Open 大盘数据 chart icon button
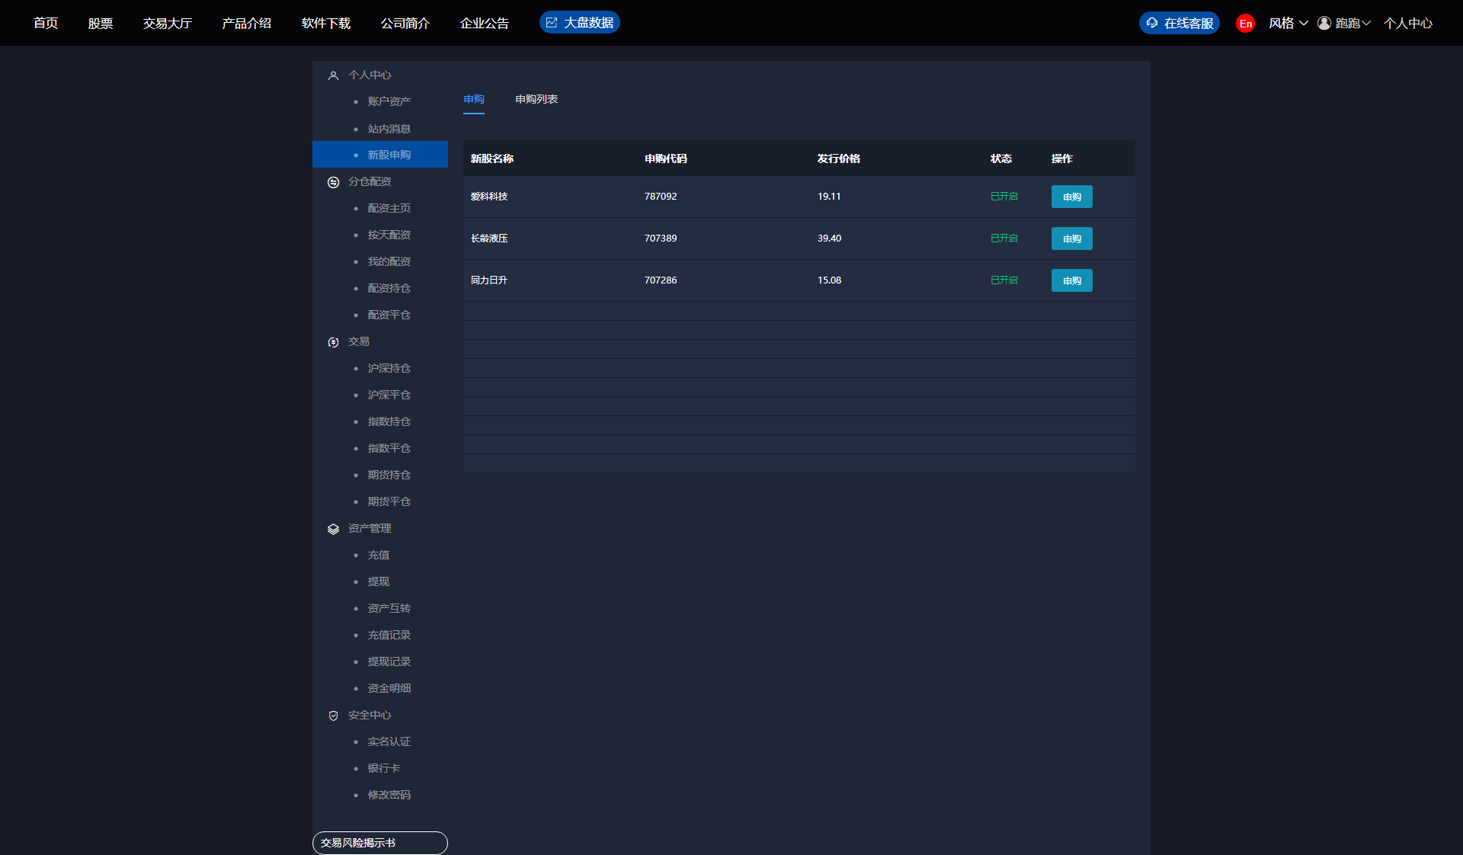 [579, 23]
